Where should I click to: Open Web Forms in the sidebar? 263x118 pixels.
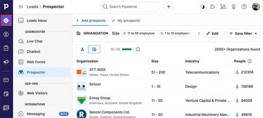pyautogui.click(x=36, y=62)
